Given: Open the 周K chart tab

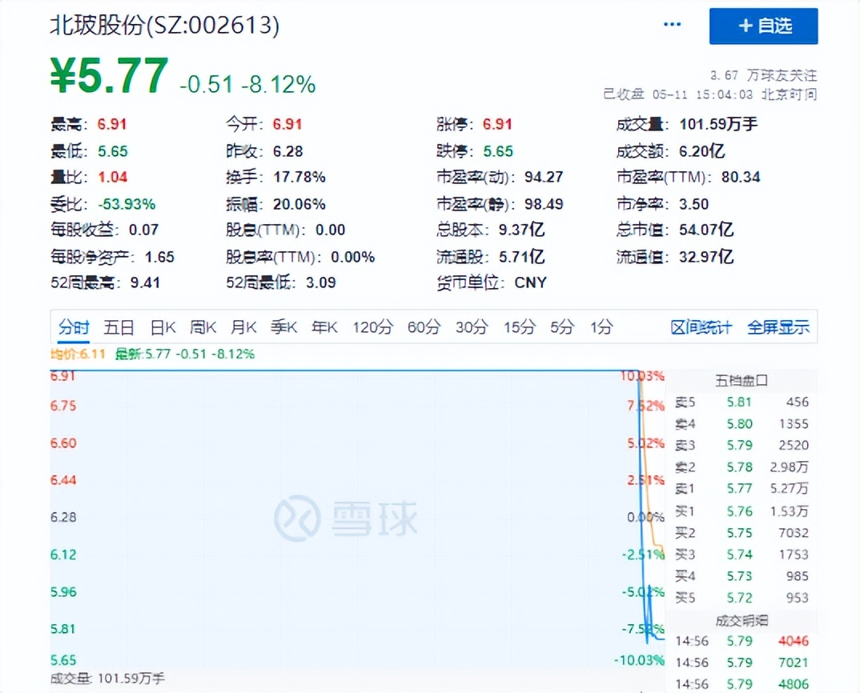Looking at the screenshot, I should [x=203, y=327].
